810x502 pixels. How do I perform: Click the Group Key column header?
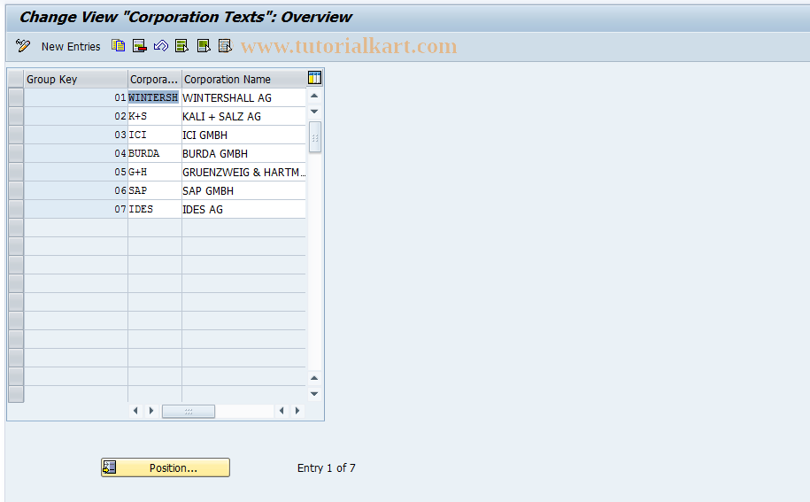coord(76,79)
